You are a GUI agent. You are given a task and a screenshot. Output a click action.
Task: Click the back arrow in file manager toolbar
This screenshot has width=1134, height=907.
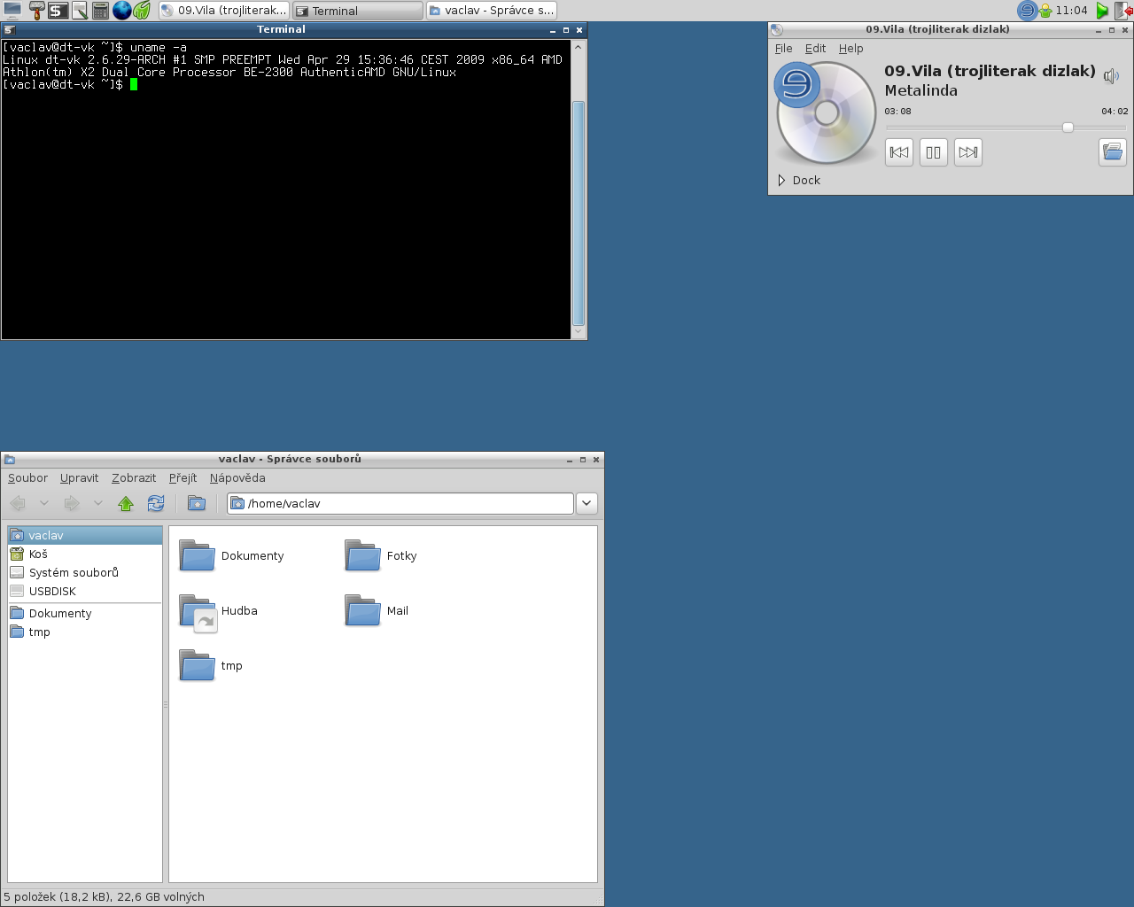click(18, 503)
